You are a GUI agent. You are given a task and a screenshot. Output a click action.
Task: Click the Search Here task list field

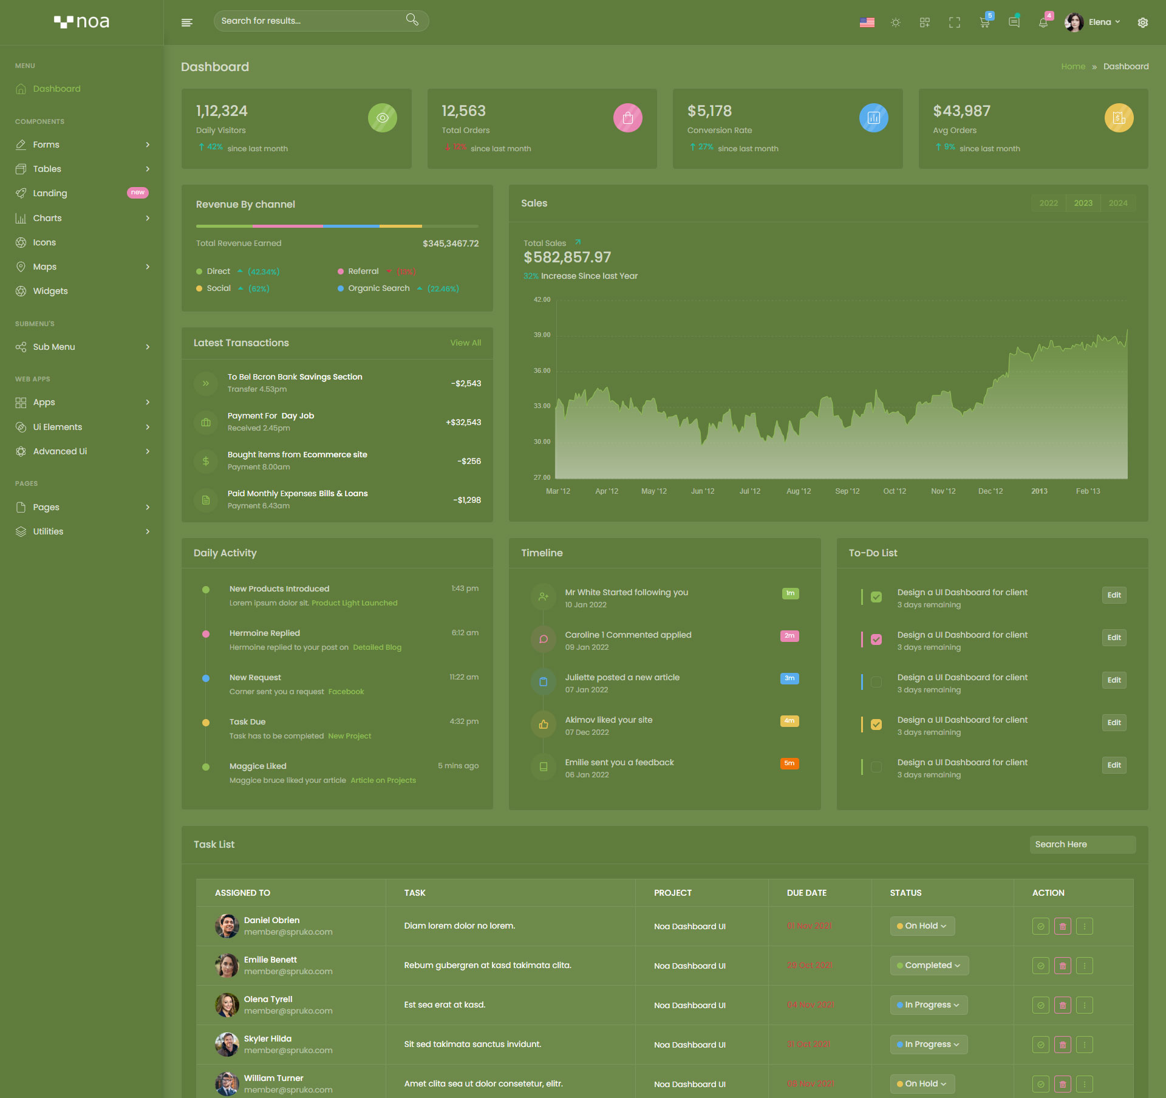(x=1082, y=845)
